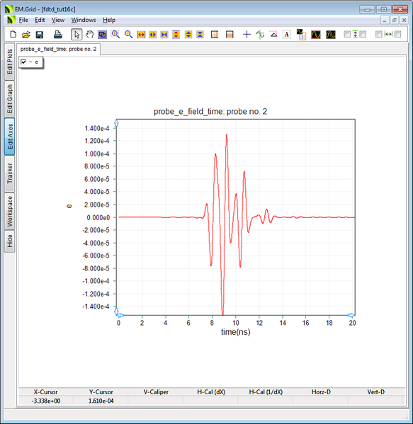Screen dimensions: 413x424
Task: Open the Edit Axes side panel
Action: tap(10, 137)
